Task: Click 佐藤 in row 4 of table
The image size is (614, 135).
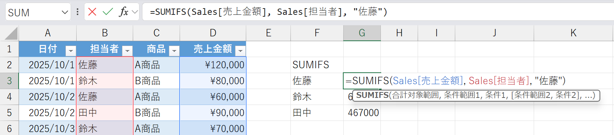Action: [105, 97]
